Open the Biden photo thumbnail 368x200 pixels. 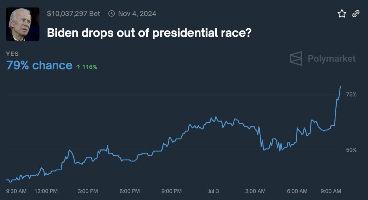(x=23, y=24)
